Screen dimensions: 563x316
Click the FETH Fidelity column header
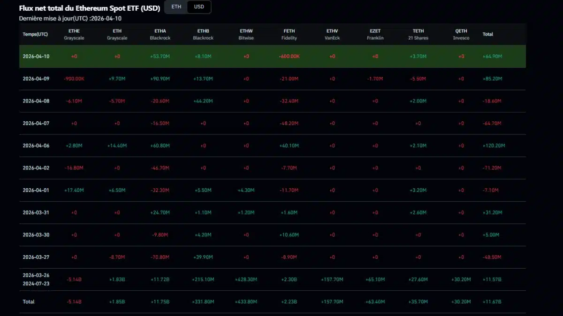pos(289,34)
